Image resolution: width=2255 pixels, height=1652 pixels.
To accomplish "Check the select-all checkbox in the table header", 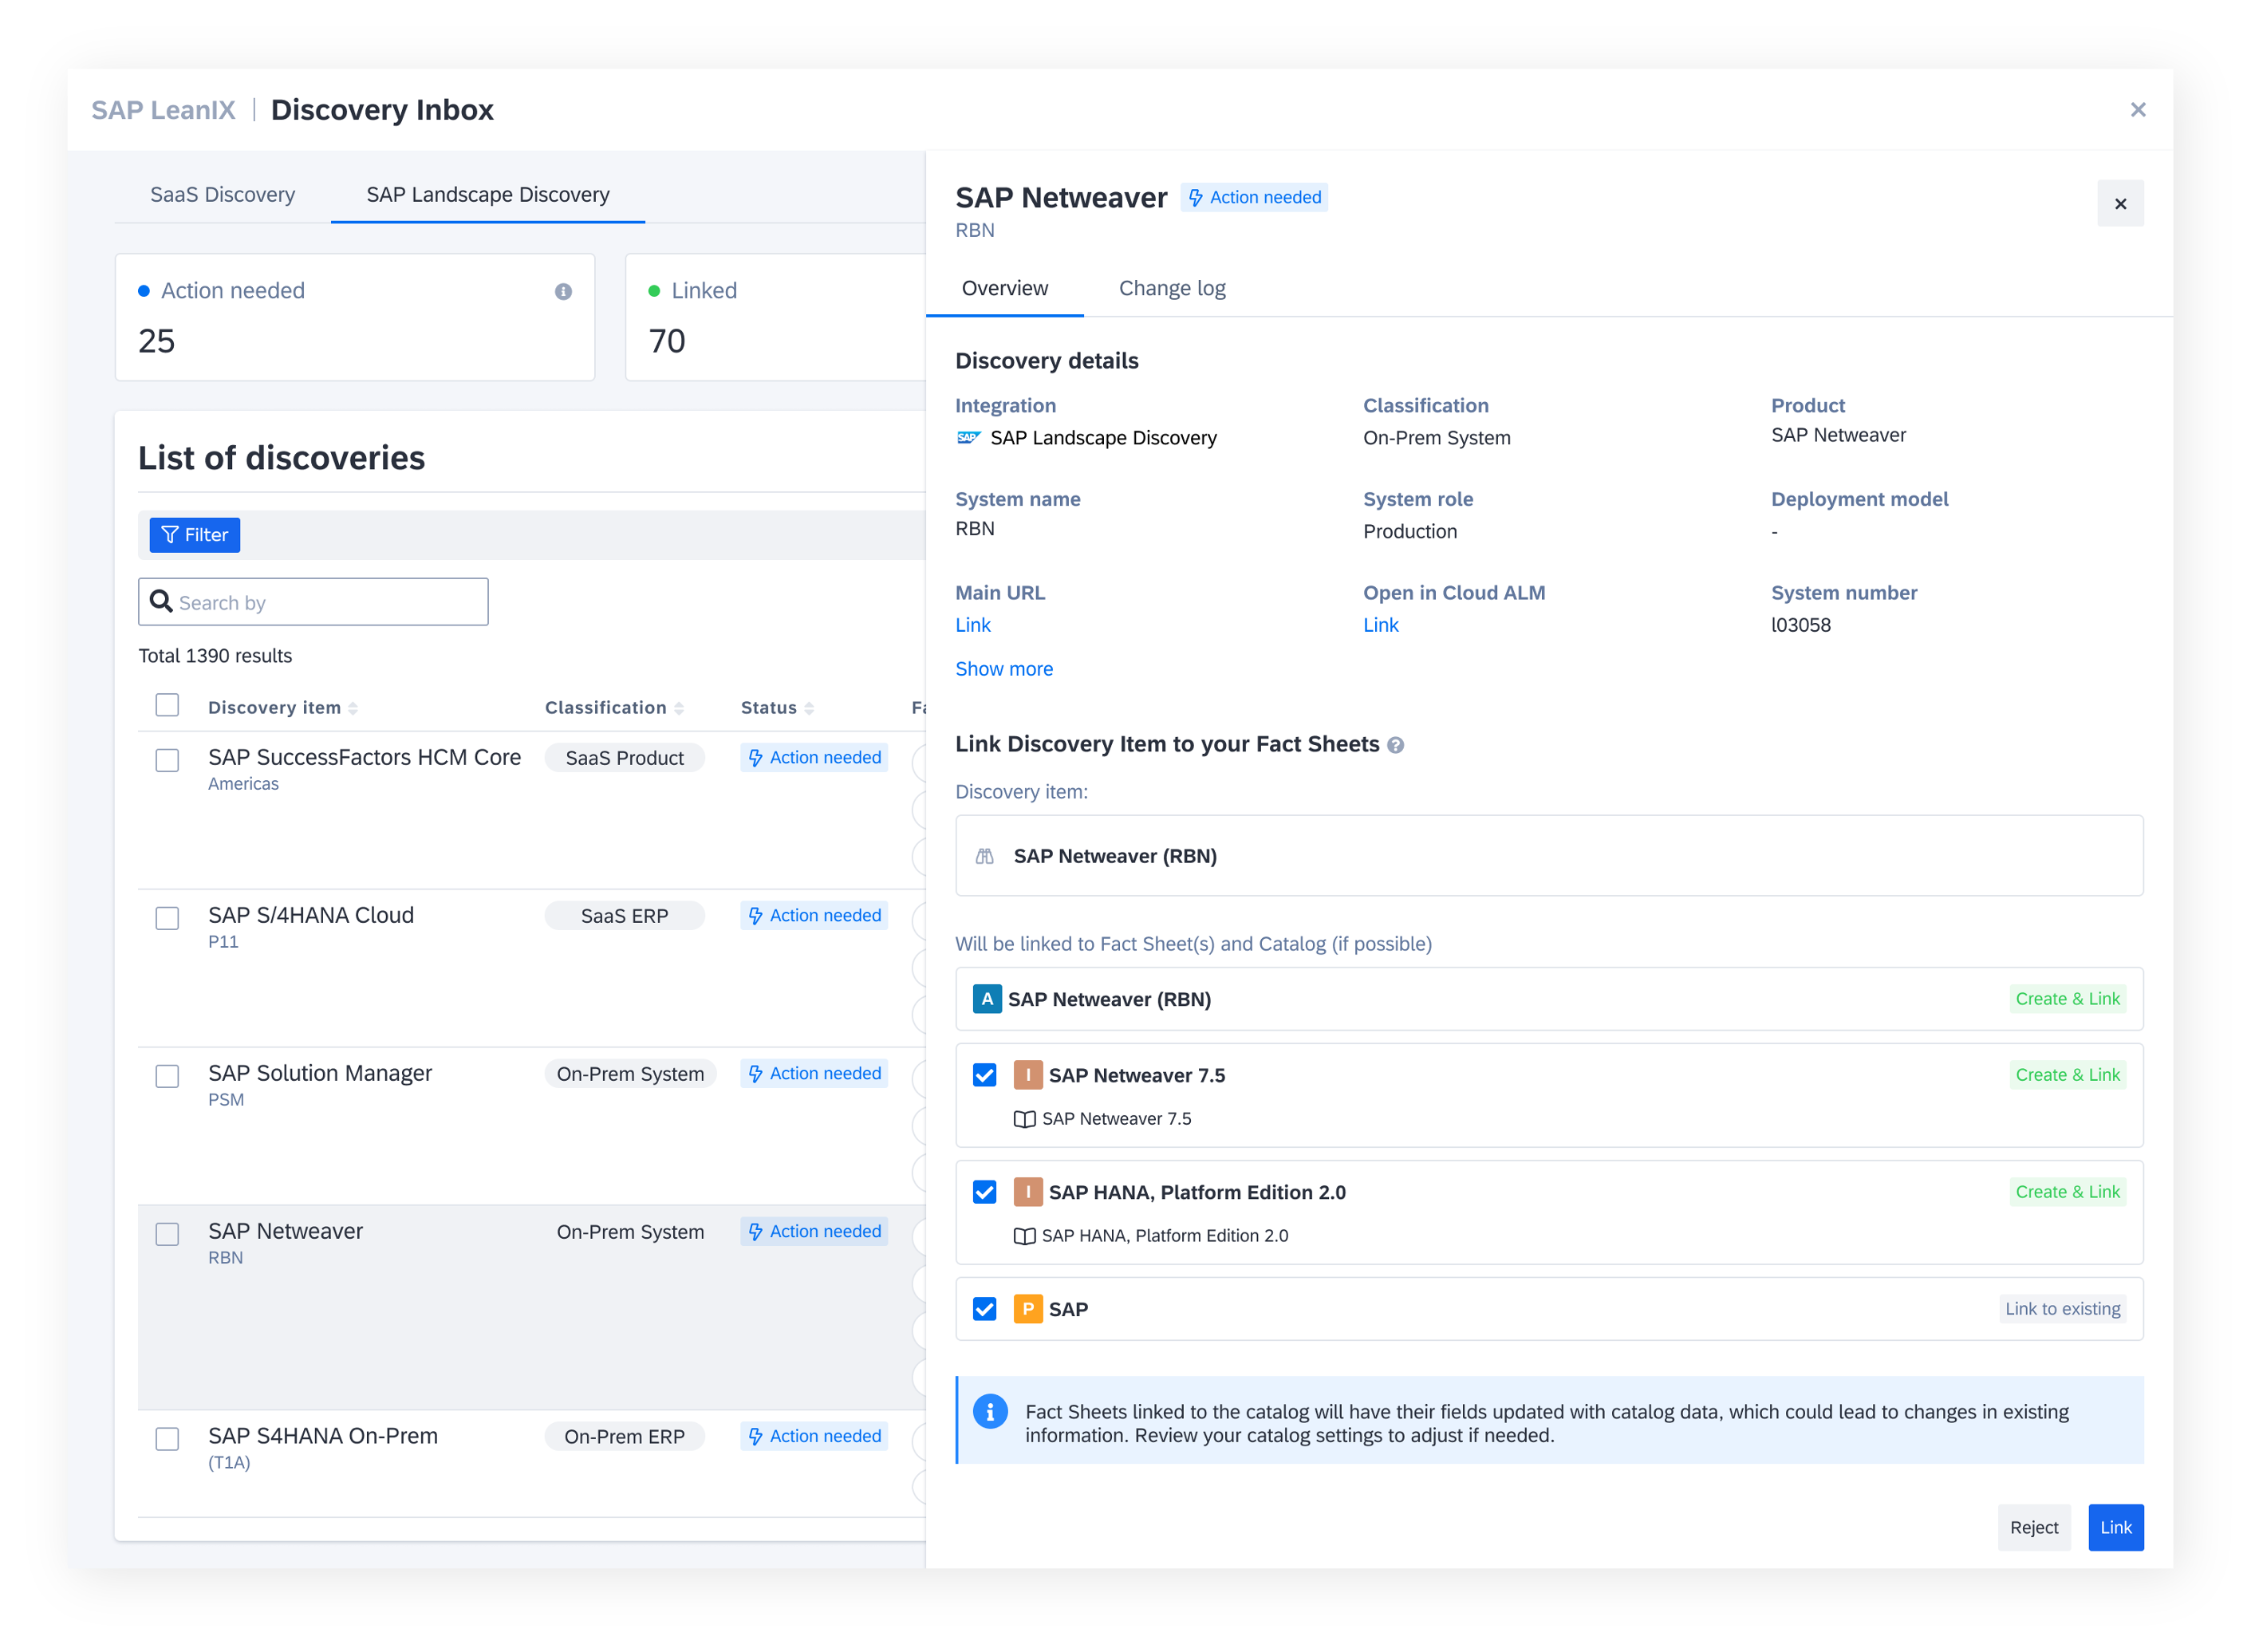I will click(167, 705).
